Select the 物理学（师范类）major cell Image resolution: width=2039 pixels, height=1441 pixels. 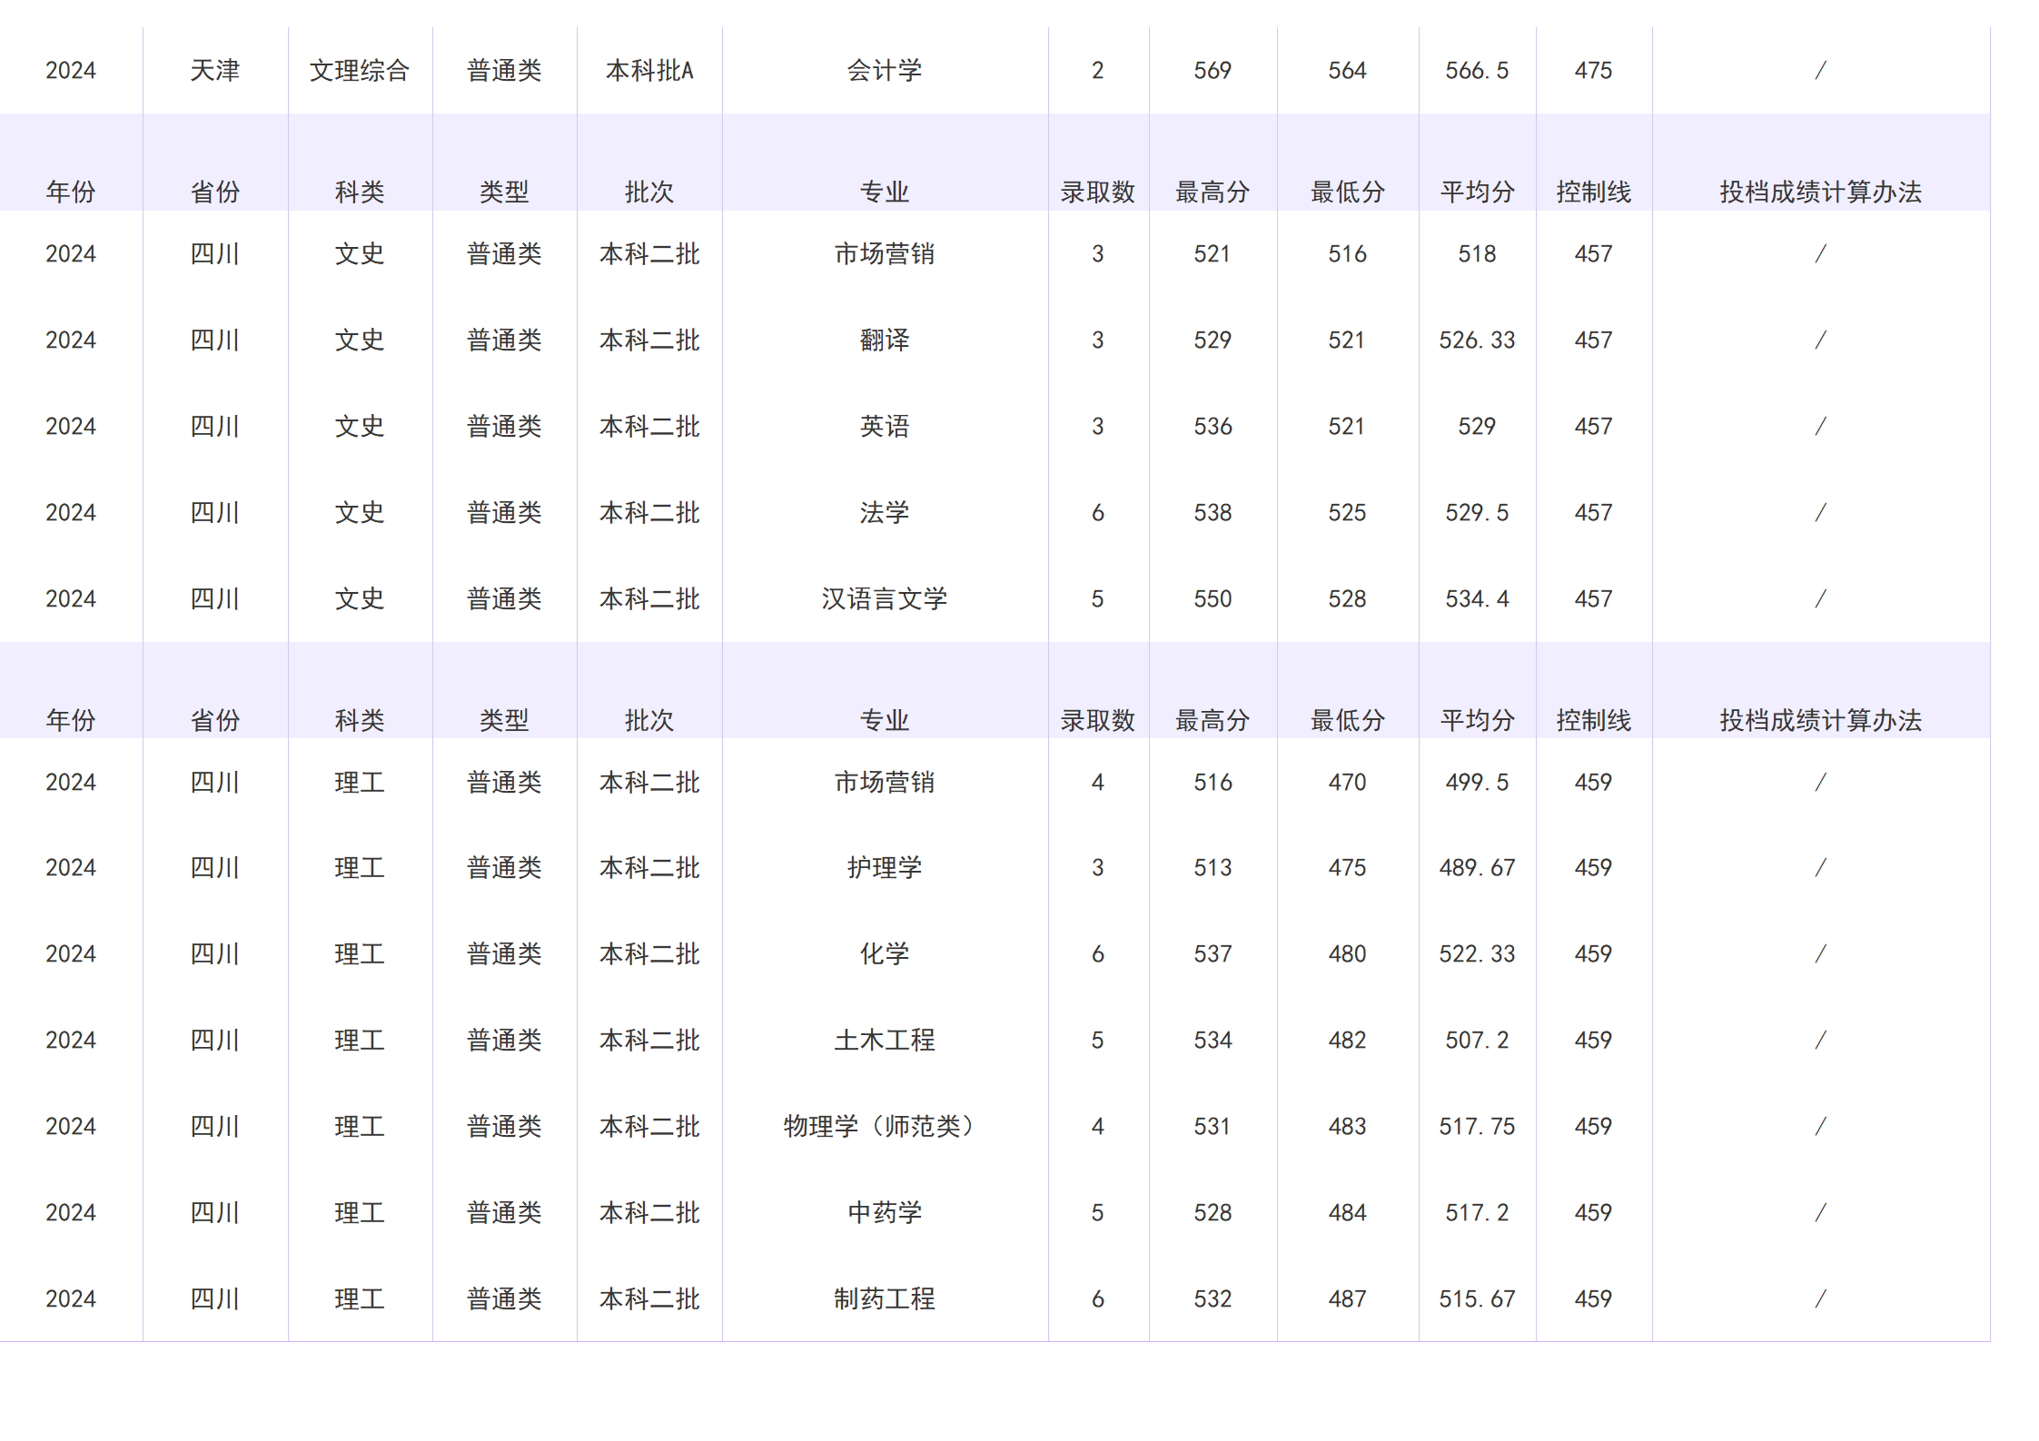(886, 1126)
